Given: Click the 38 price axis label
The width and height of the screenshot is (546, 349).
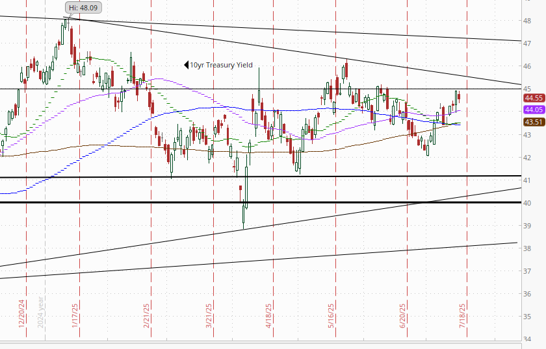Looking at the screenshot, I should pos(527,248).
